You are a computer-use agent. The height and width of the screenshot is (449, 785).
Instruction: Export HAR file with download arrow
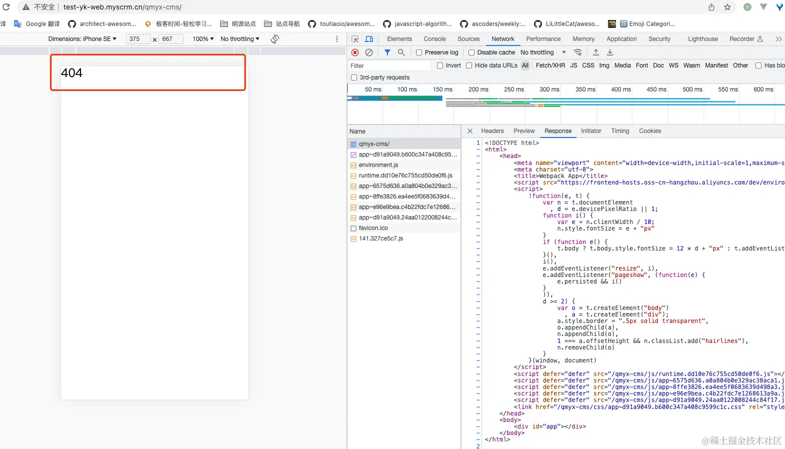click(x=610, y=52)
